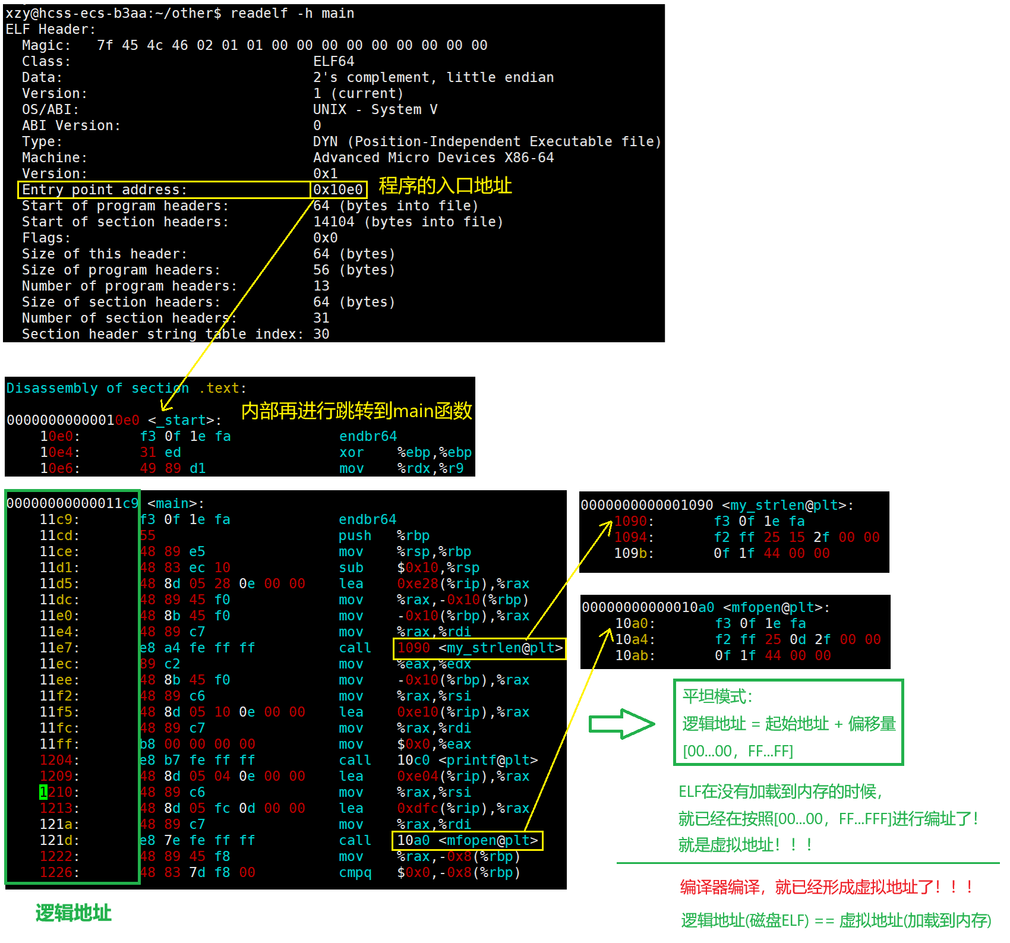Click the 'cmpq $0x0,-0x8(%rbp)' instruction
The height and width of the screenshot is (943, 1010).
click(x=430, y=872)
